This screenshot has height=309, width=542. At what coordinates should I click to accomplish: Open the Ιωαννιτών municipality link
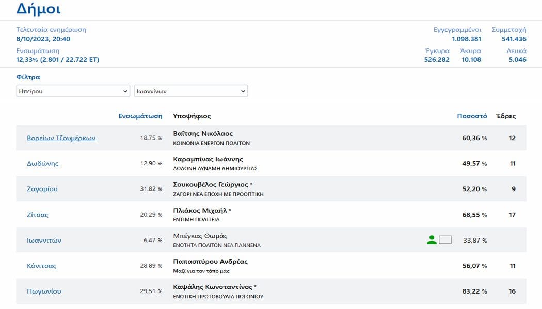click(44, 241)
